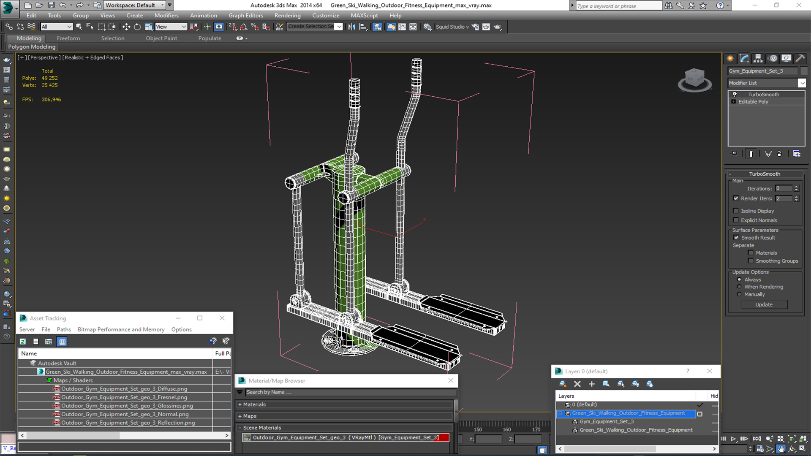Screen dimensions: 811x456
Task: Open the Utilities hammer panel tab
Action: click(800, 58)
